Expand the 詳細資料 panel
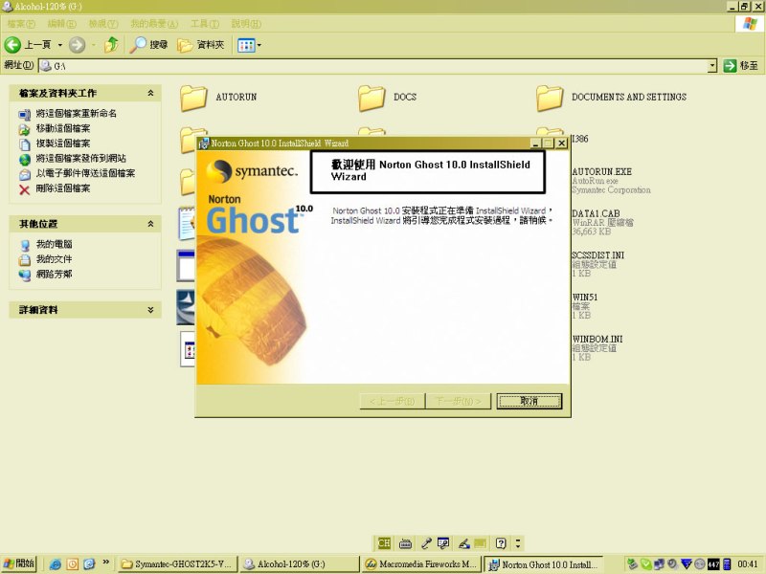Screen dimensions: 766x574 (x=150, y=309)
